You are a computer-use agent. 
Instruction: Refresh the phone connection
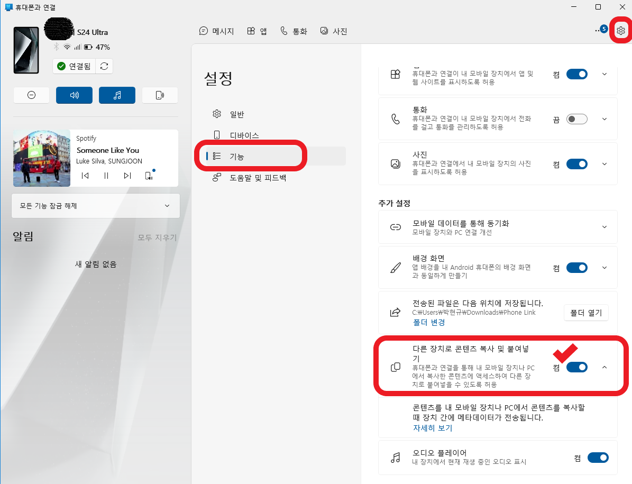pyautogui.click(x=104, y=66)
